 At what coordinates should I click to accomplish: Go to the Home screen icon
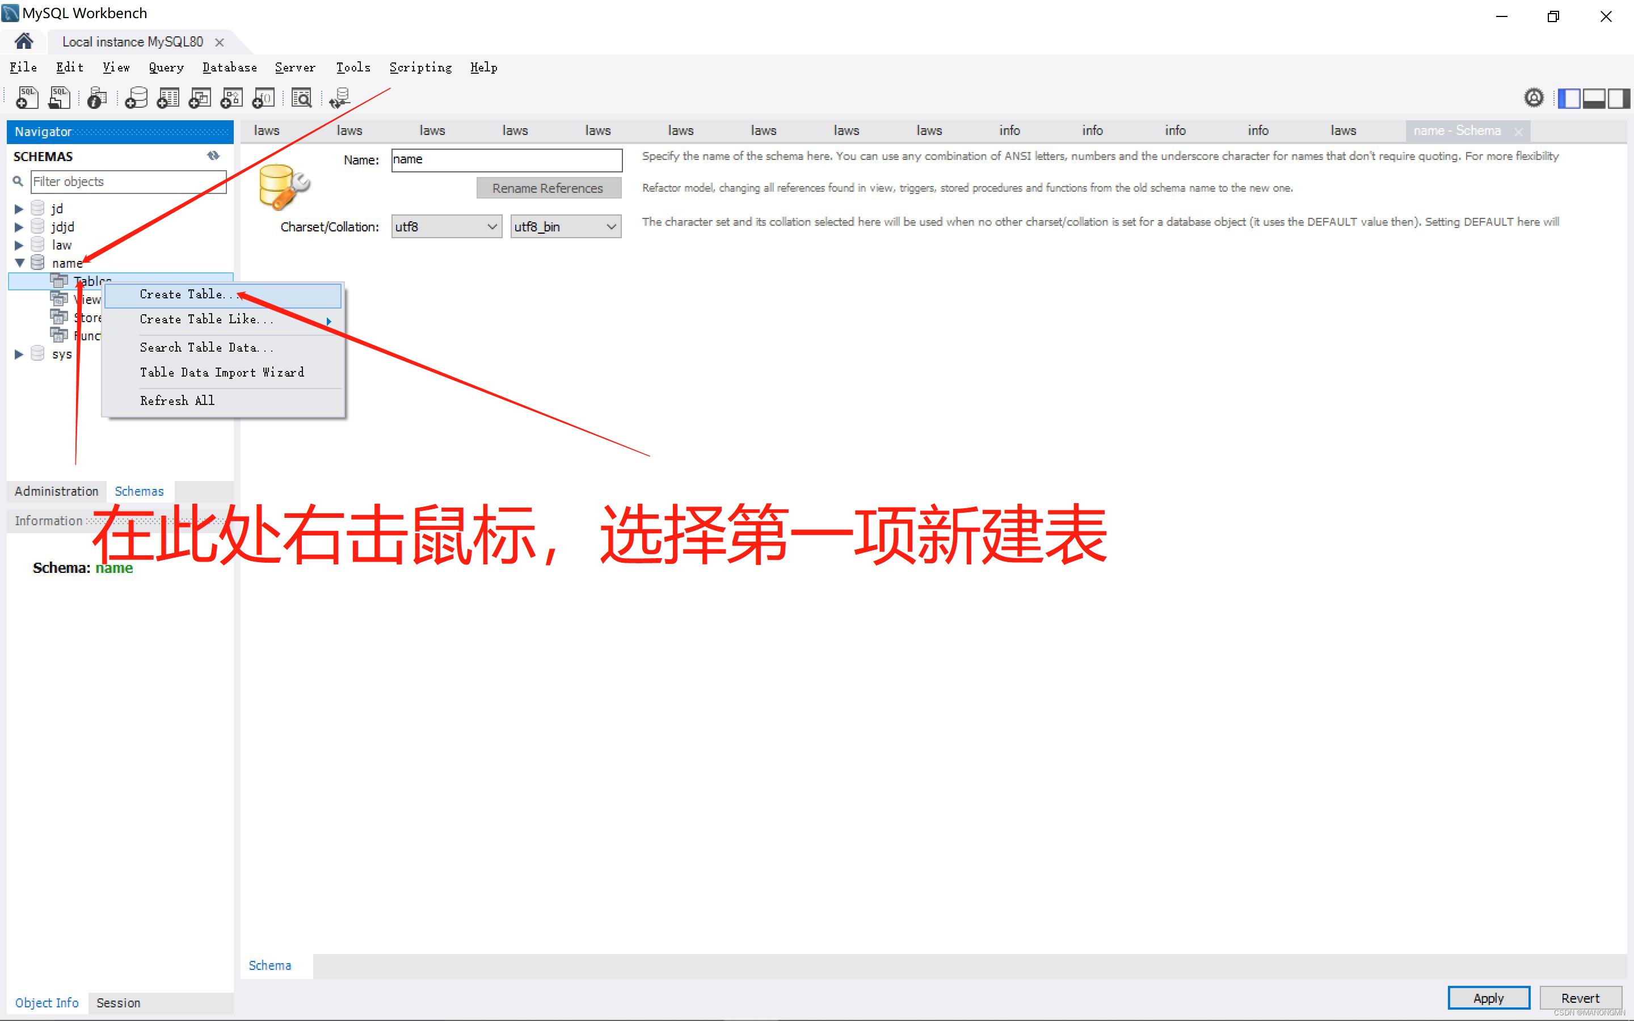click(x=24, y=41)
